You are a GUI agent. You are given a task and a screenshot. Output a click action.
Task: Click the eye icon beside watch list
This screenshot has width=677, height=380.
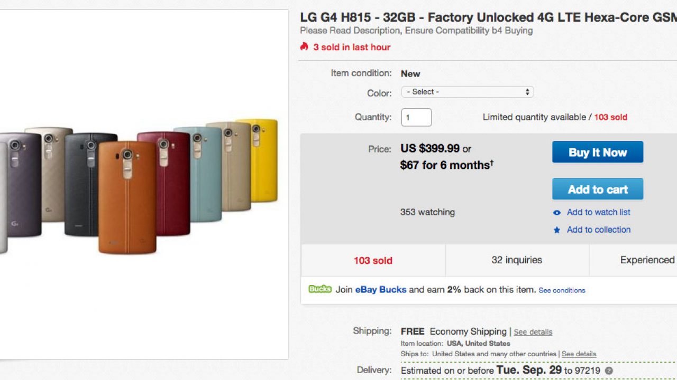tap(557, 213)
